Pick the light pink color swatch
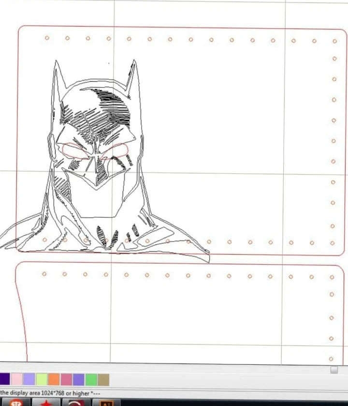348x406 pixels. [16, 379]
